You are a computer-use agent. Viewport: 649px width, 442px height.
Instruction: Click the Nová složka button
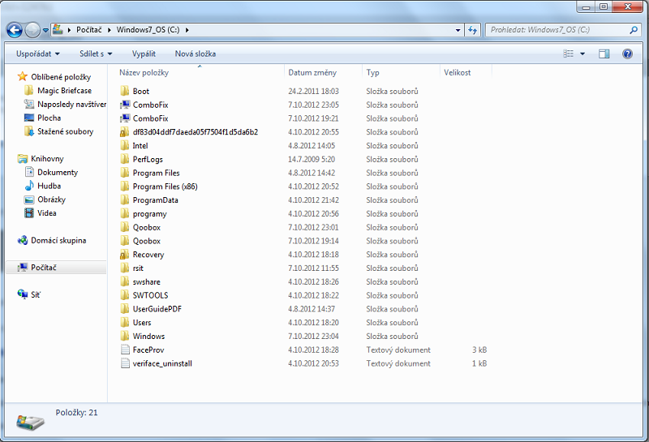coord(195,54)
